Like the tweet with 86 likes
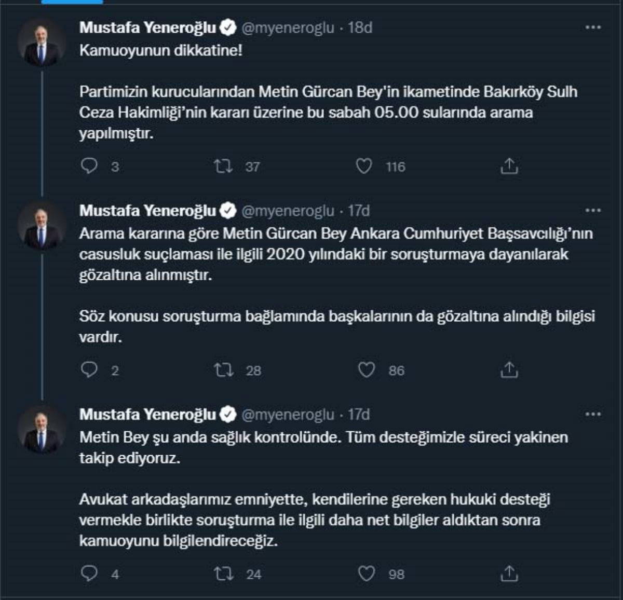This screenshot has height=600, width=623. [367, 370]
